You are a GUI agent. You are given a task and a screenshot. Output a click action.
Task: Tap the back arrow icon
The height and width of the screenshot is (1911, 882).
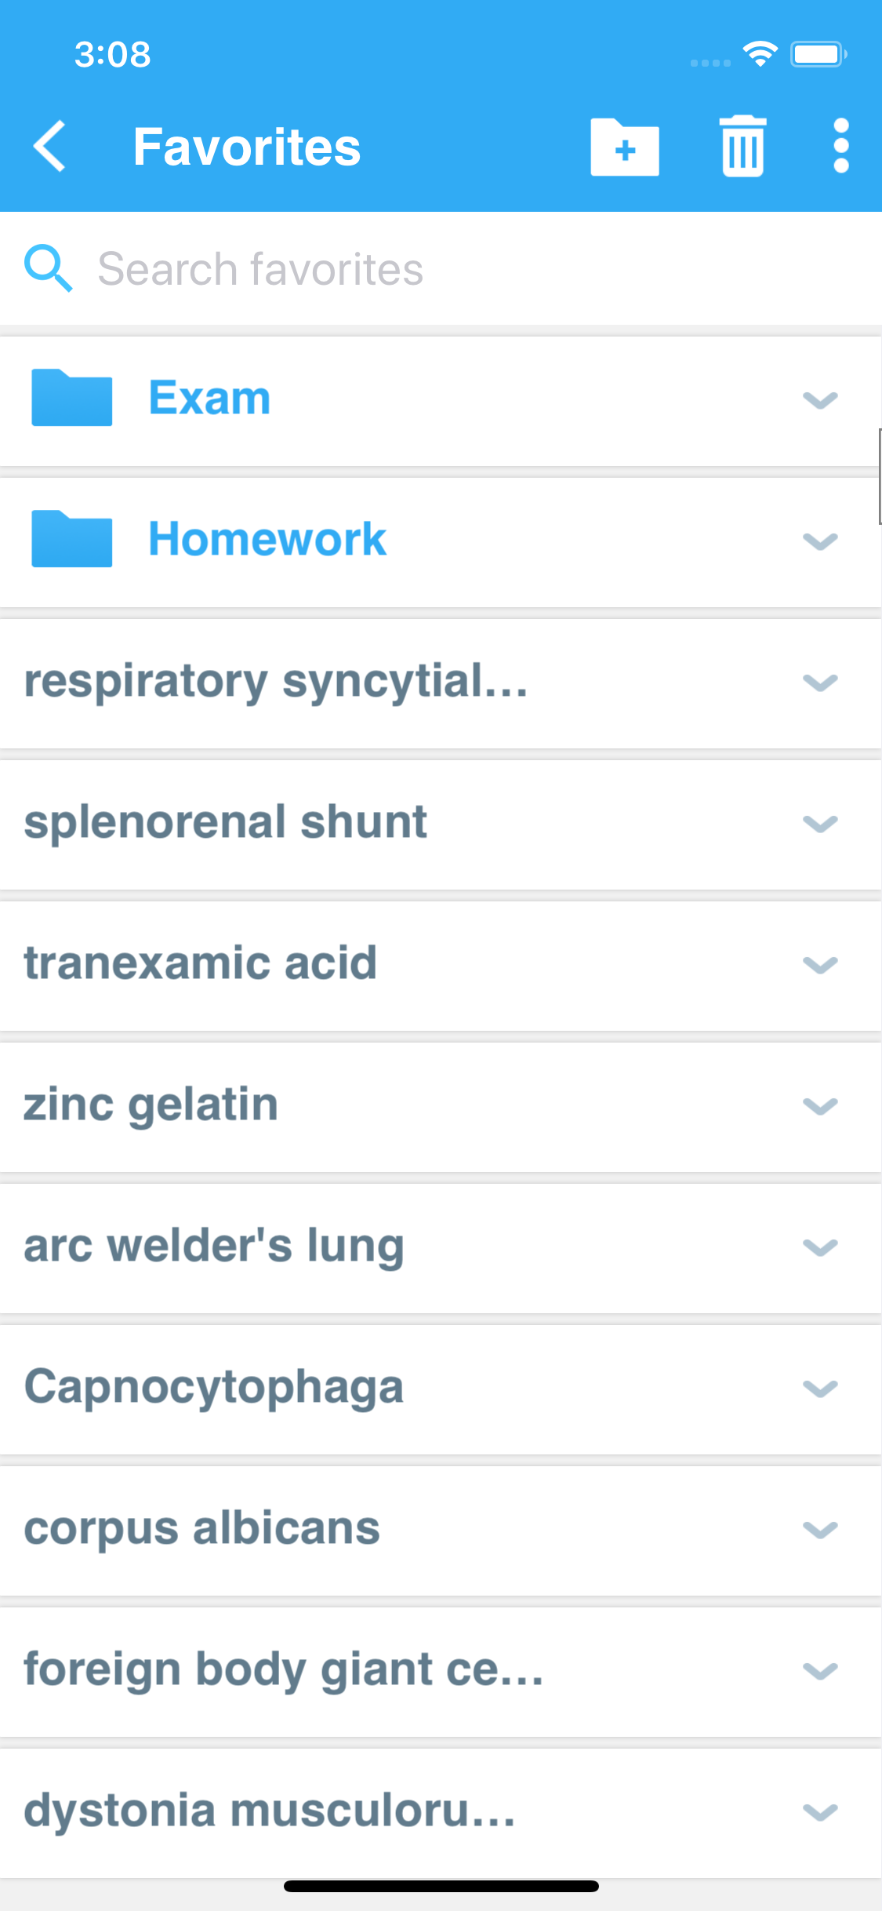point(49,147)
